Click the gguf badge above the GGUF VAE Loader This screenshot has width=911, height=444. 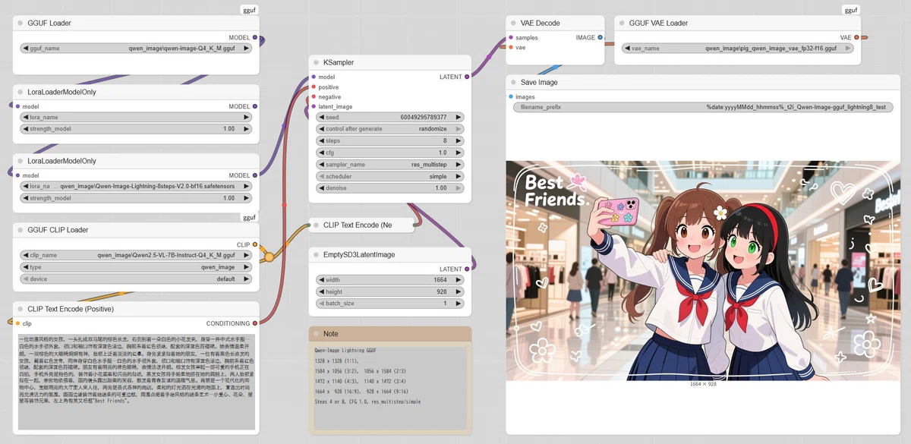851,10
